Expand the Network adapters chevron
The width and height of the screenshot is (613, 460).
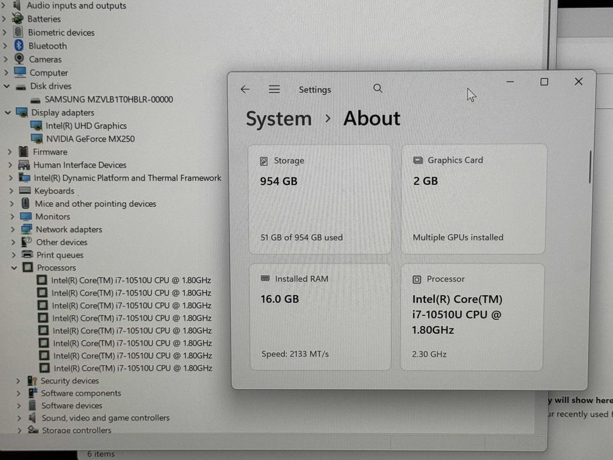pos(12,229)
